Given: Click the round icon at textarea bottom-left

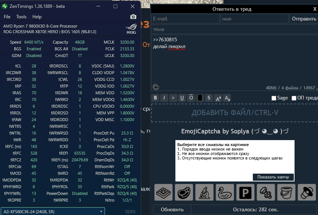Looking at the screenshot, I should point(156,87).
